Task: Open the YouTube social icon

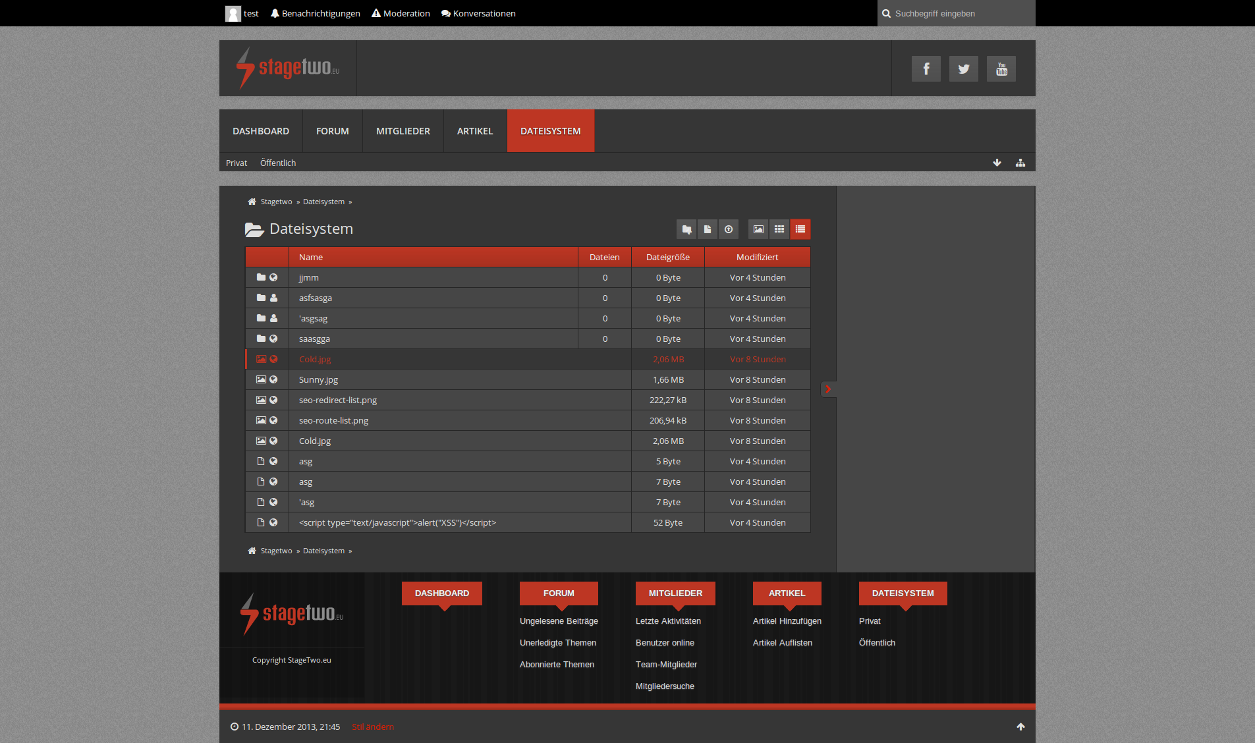Action: pos(1001,69)
